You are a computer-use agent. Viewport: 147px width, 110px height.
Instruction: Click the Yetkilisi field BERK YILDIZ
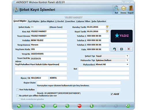tap(49, 40)
